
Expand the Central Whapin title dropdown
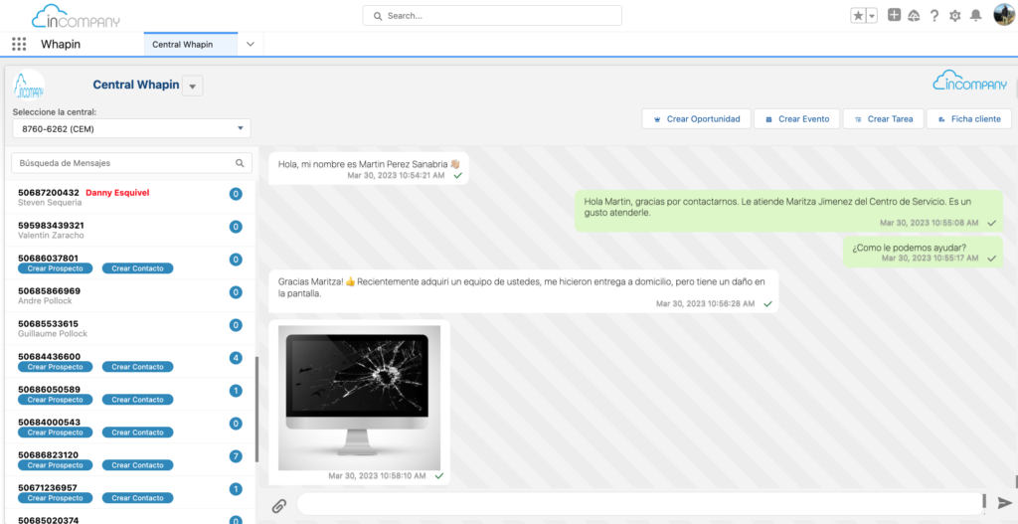point(193,86)
